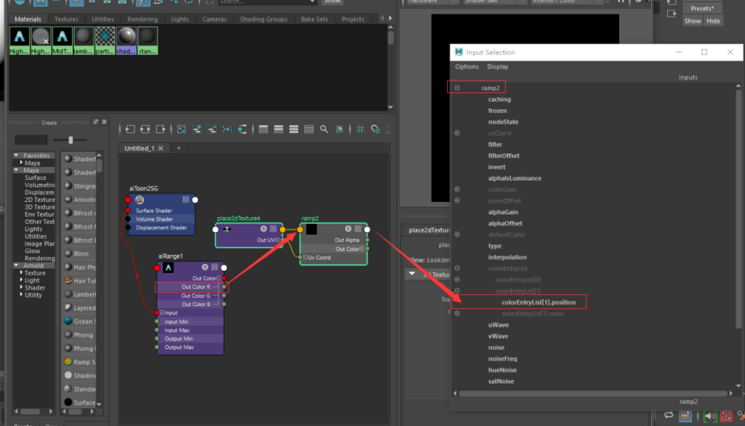745x426 pixels.
Task: Open Options menu in Input Selection
Action: click(x=466, y=66)
